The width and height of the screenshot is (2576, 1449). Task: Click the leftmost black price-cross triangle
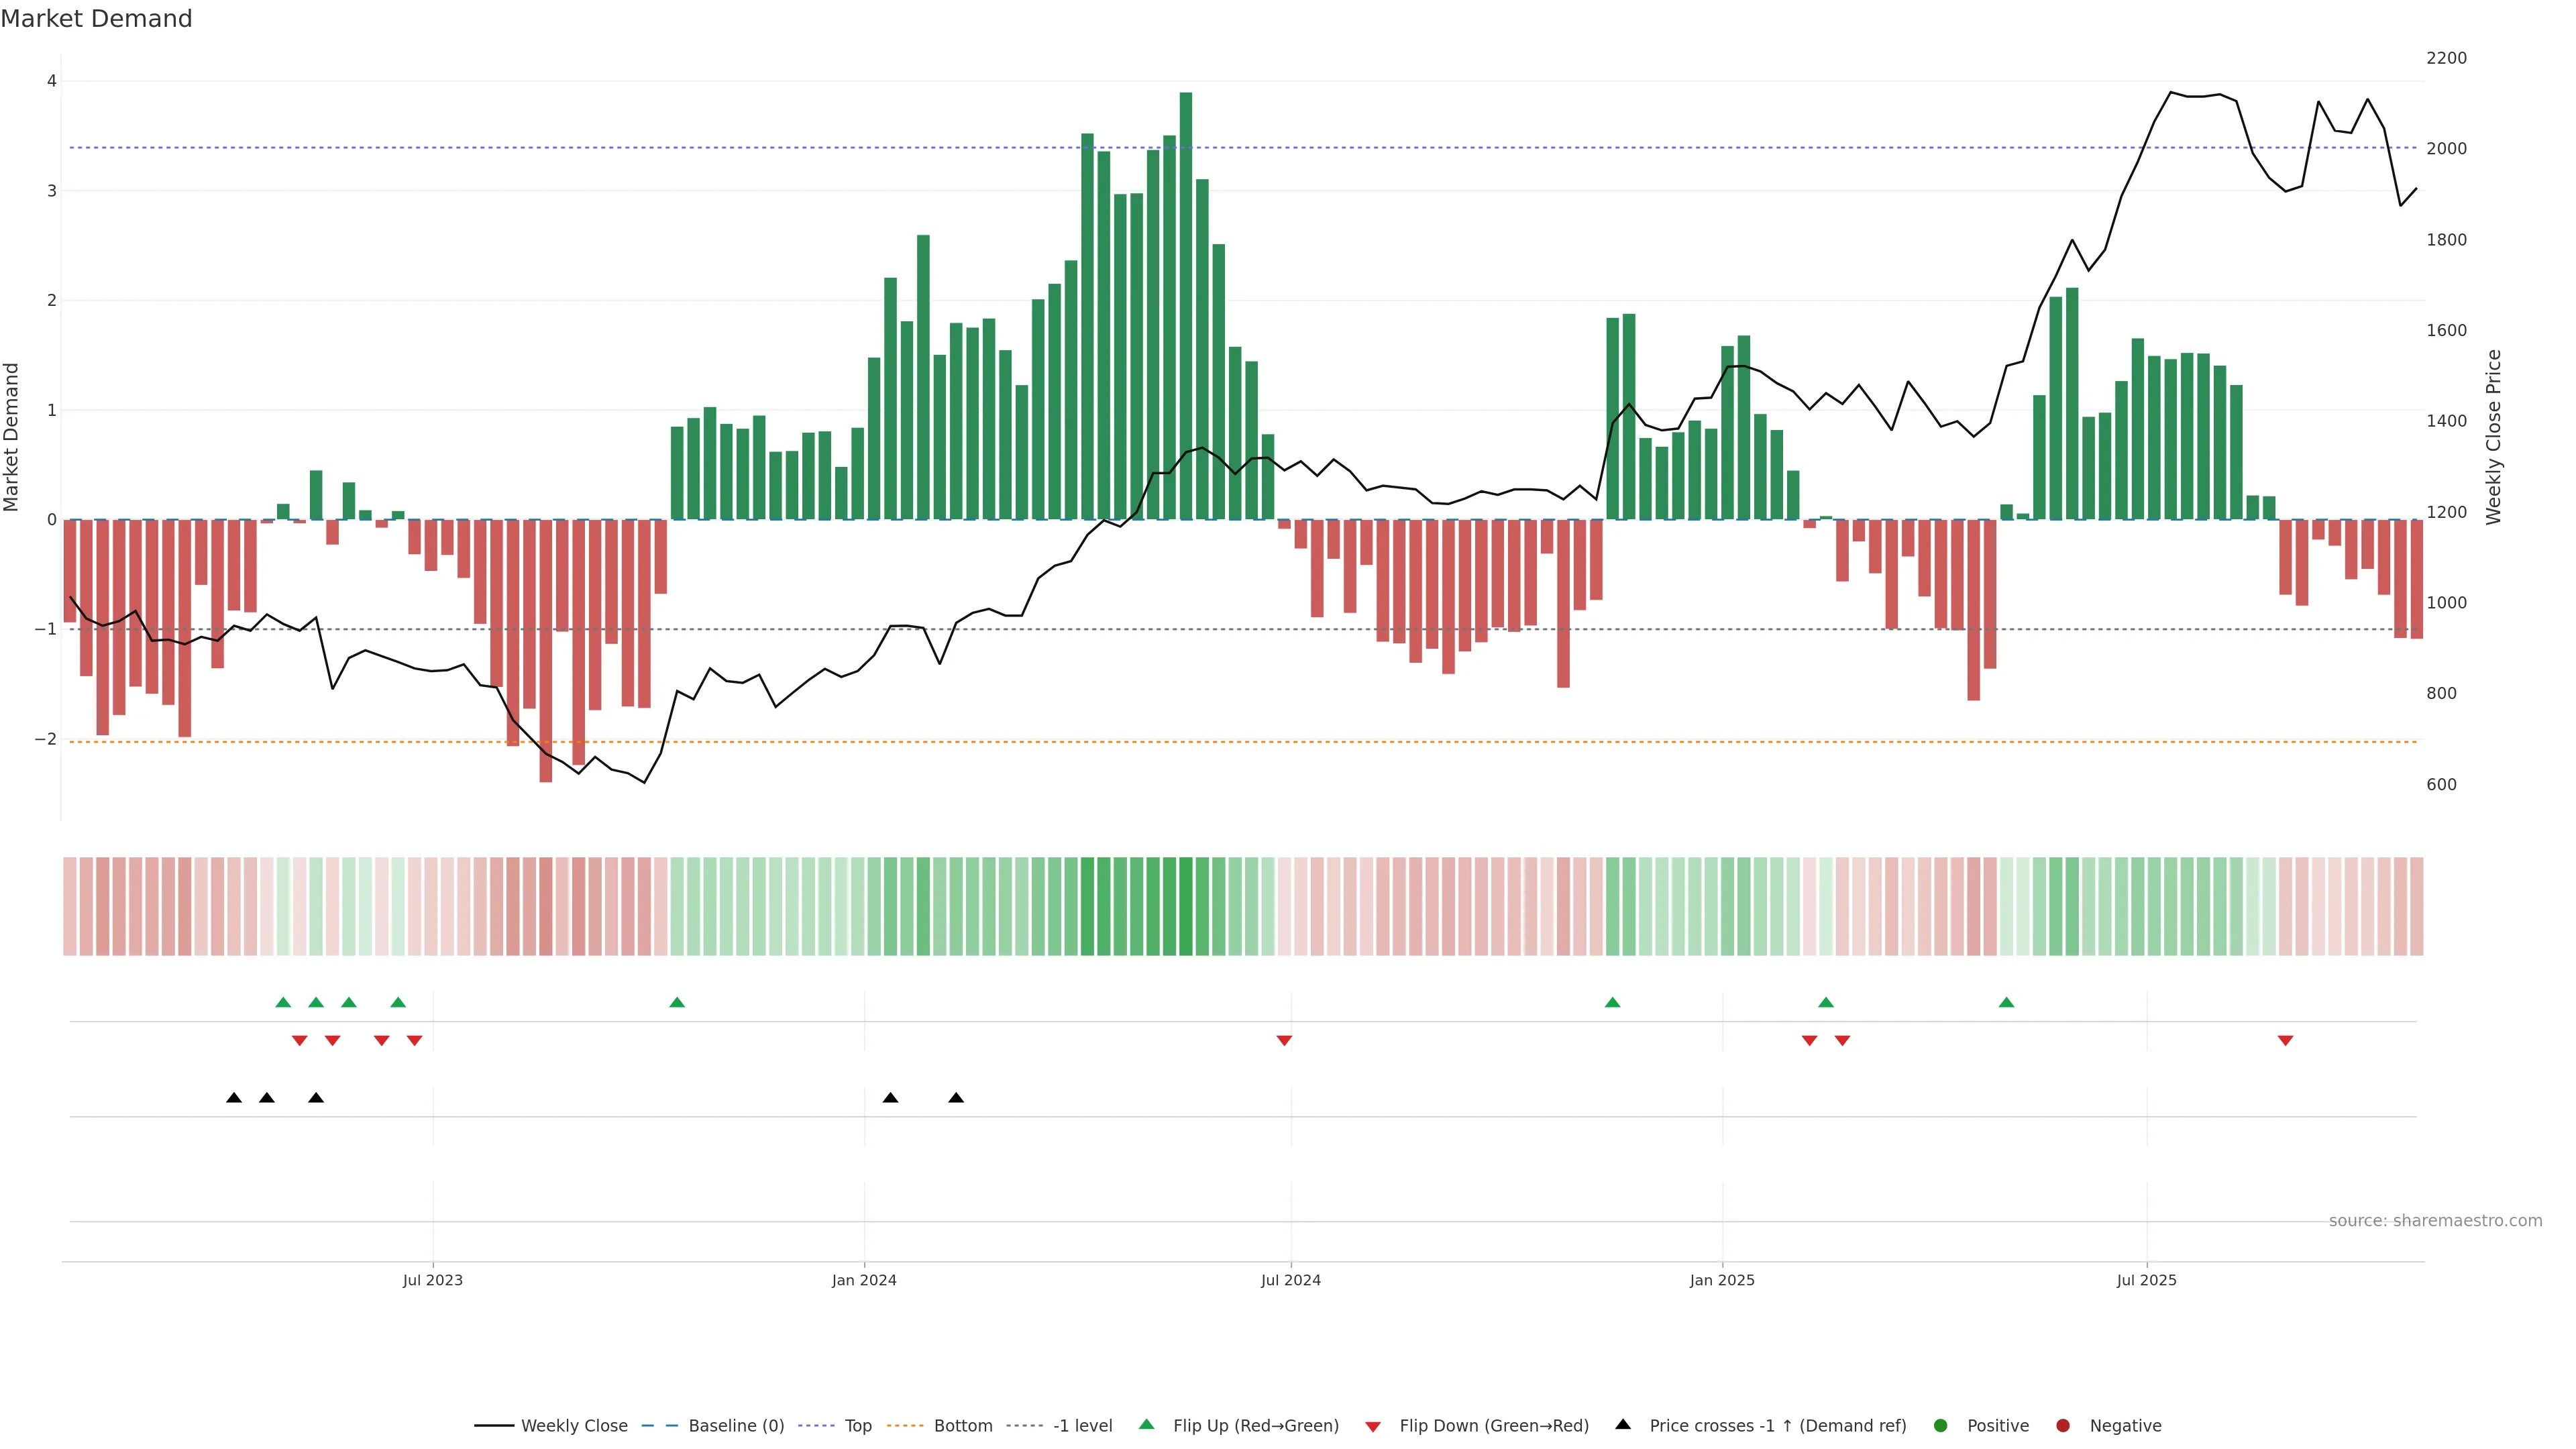234,1098
